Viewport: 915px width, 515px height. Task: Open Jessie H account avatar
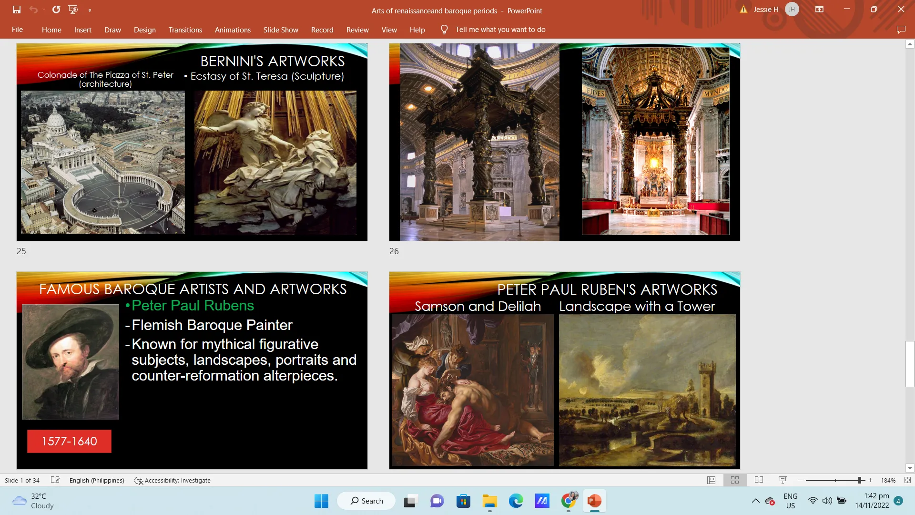[792, 10]
